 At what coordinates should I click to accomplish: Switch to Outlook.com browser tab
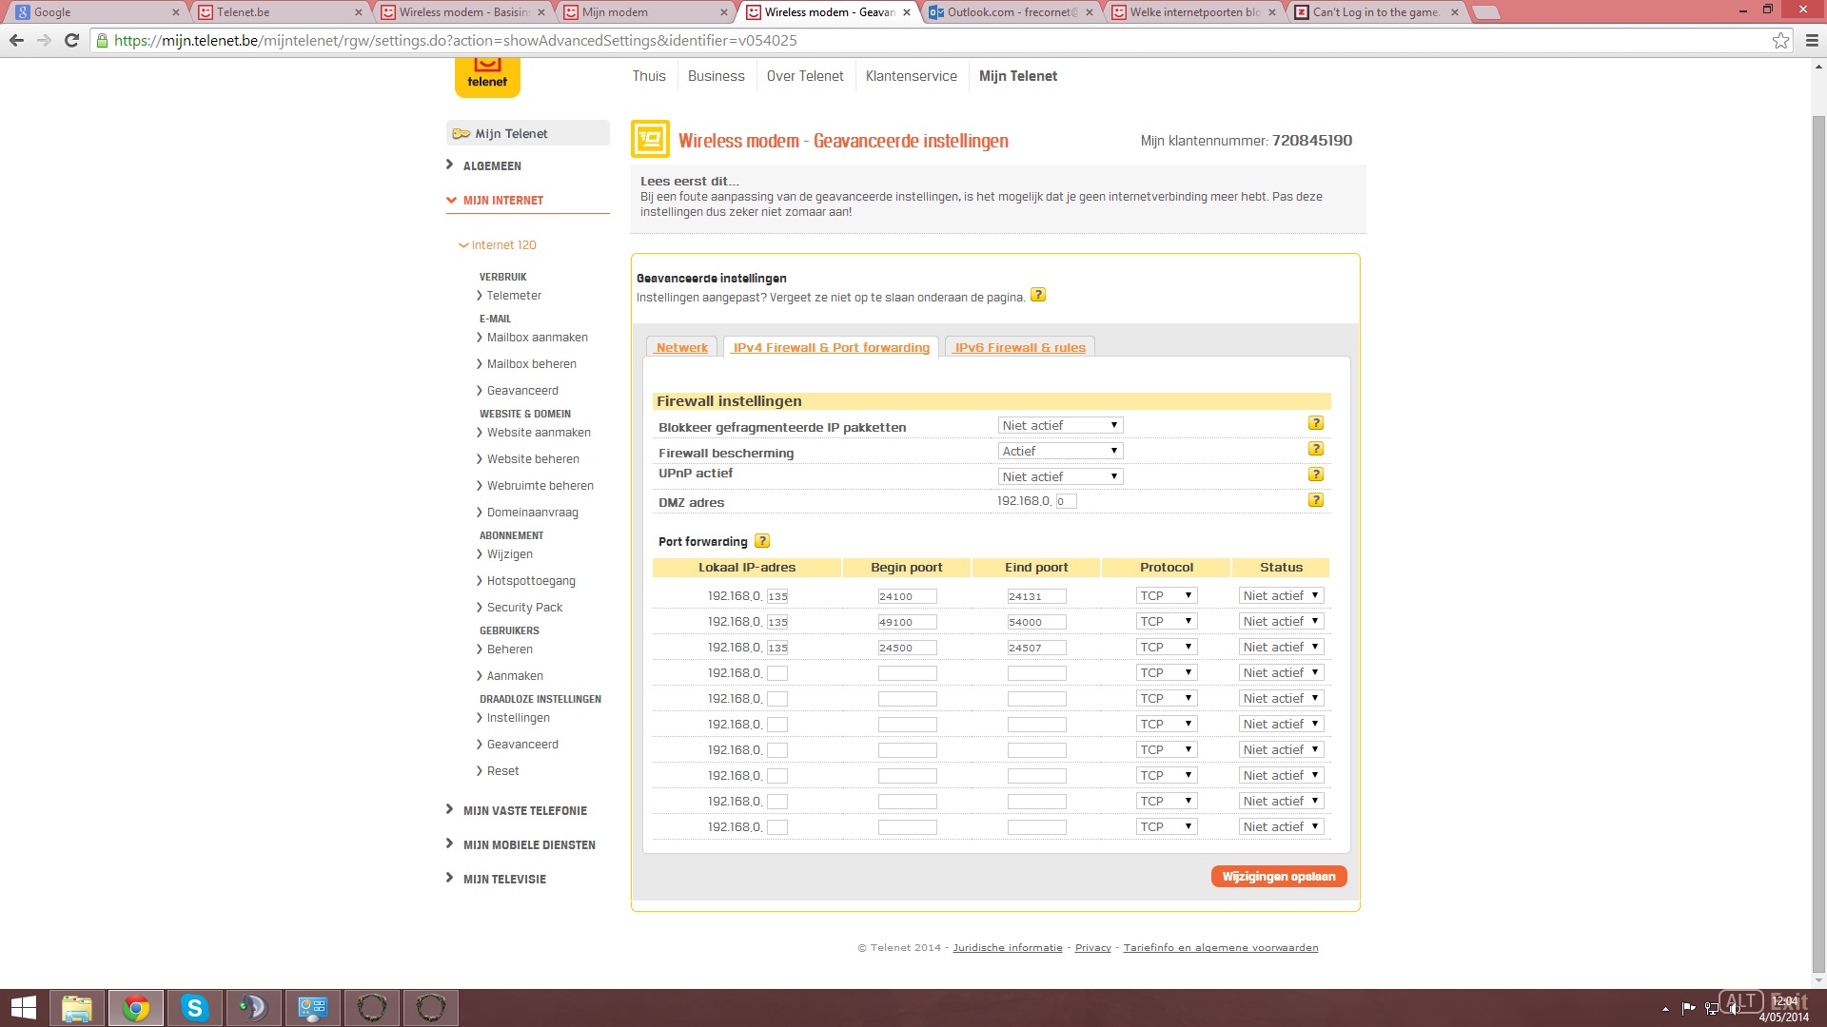[1012, 12]
